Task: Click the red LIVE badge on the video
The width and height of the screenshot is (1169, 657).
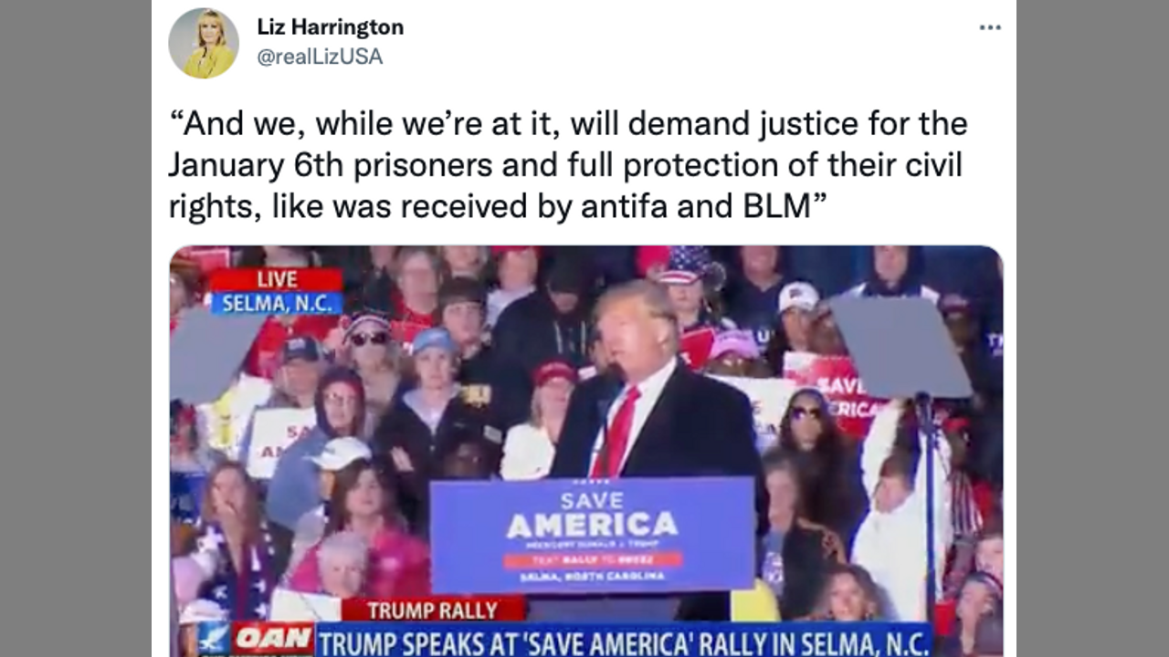Action: (277, 279)
